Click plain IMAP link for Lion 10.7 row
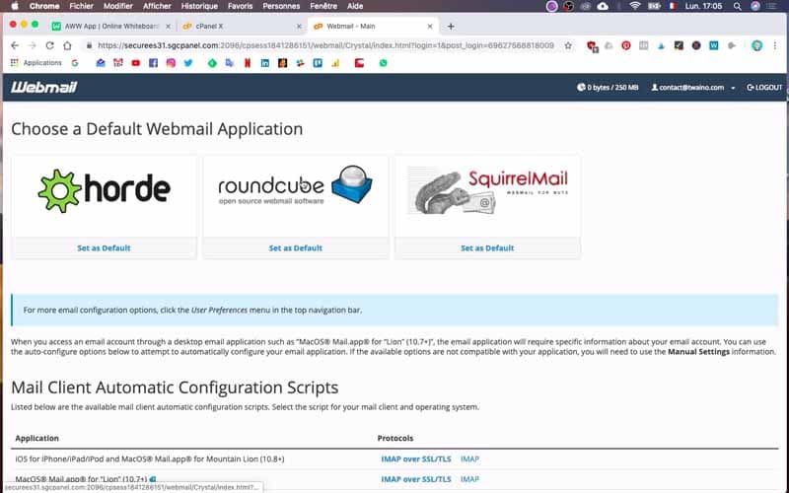 click(x=470, y=479)
